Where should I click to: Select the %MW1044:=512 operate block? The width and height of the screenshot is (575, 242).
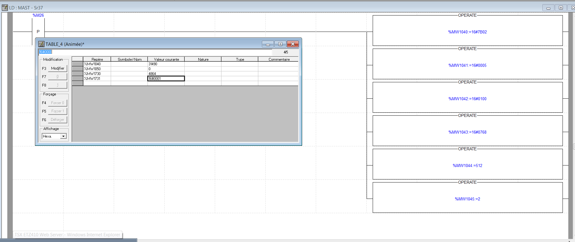[x=467, y=165]
